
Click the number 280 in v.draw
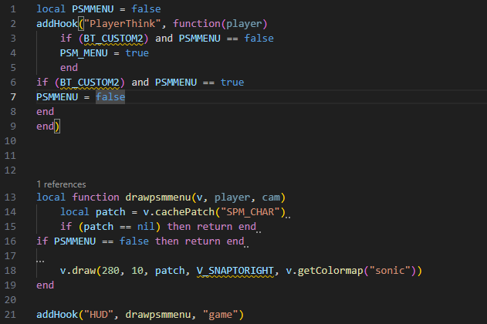click(110, 271)
